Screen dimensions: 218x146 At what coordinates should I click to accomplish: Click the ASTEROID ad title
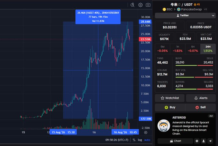pyautogui.click(x=179, y=118)
